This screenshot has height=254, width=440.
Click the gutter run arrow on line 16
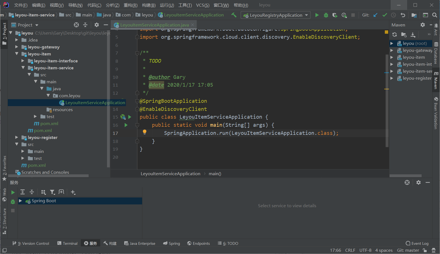126,125
